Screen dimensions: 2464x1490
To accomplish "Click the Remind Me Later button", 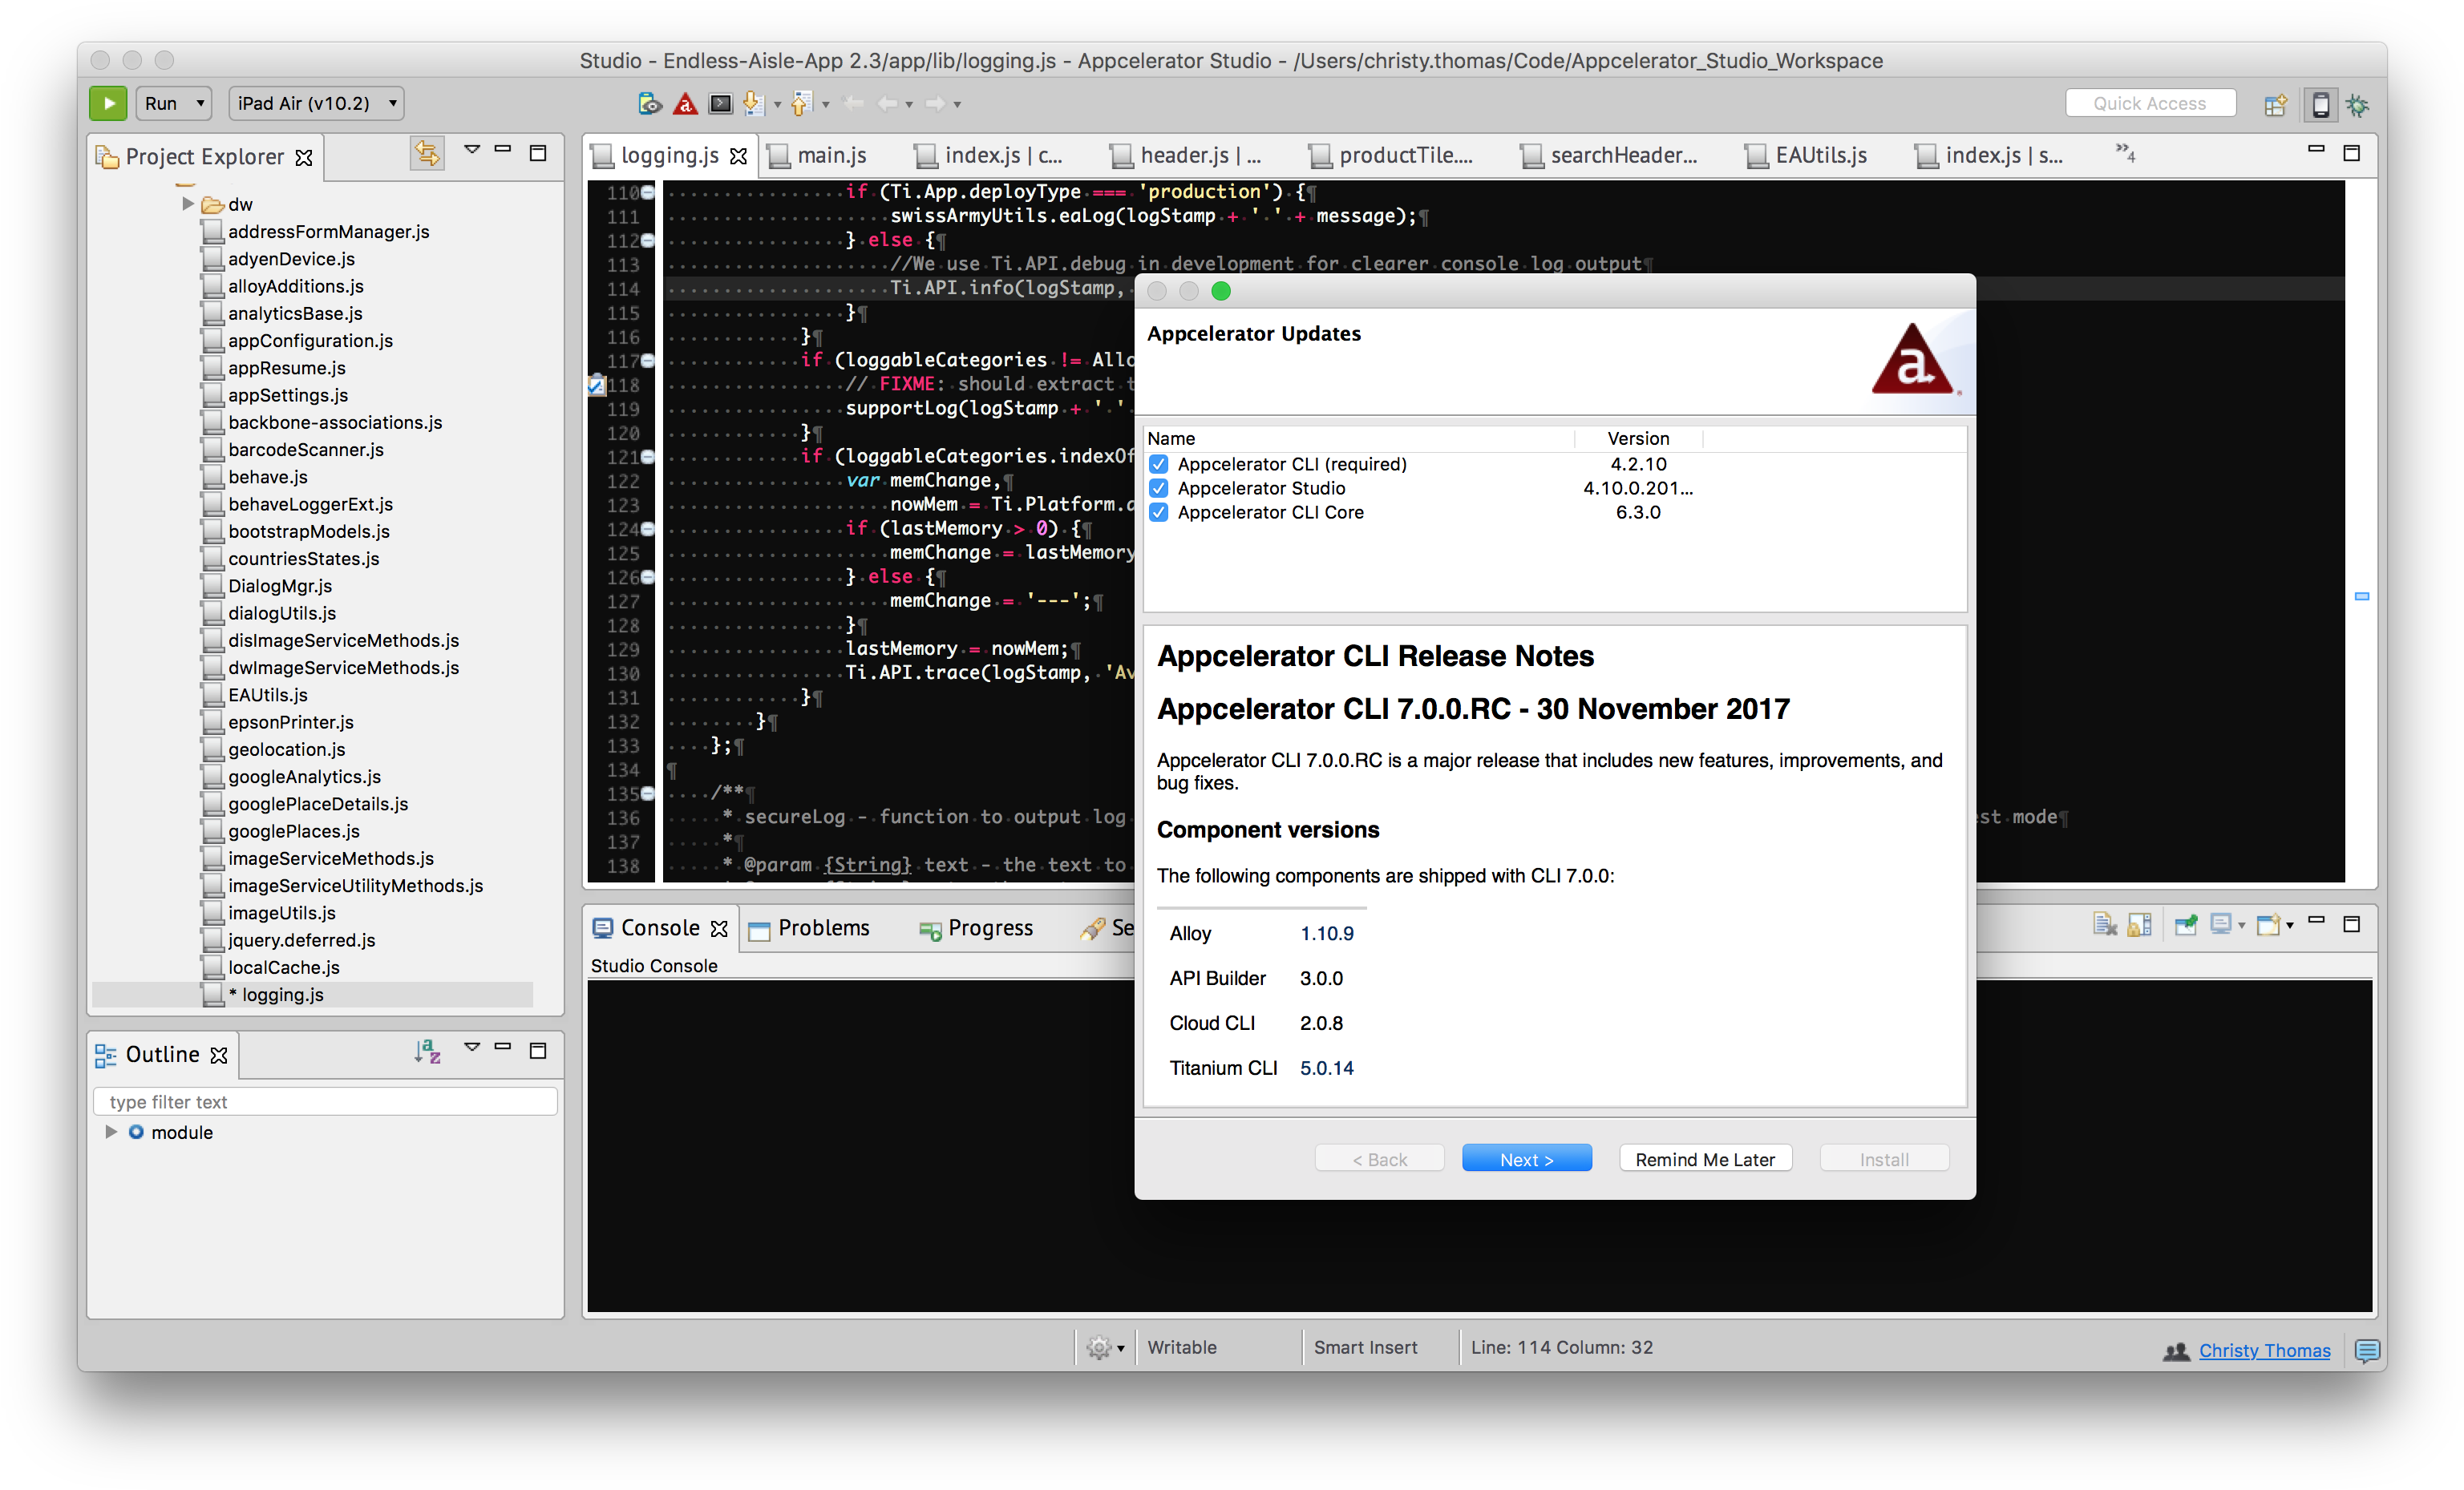I will (x=1704, y=1159).
